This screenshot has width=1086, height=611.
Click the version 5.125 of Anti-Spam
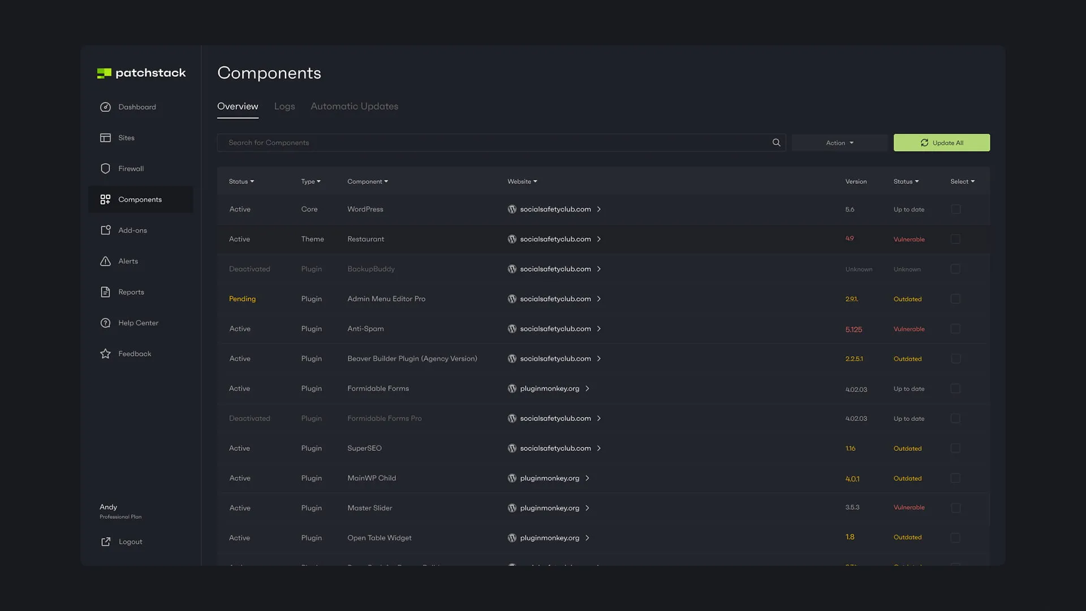click(854, 329)
